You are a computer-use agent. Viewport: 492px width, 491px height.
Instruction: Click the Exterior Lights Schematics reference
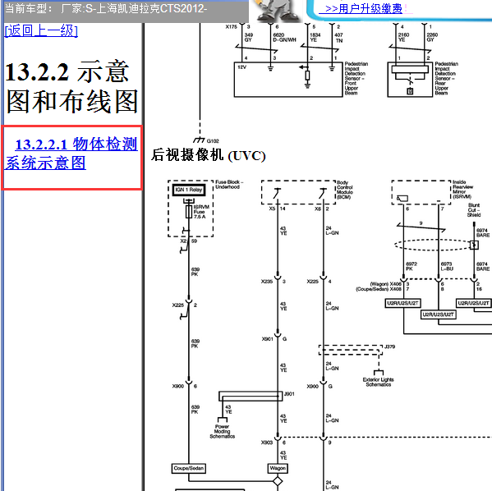pyautogui.click(x=379, y=382)
